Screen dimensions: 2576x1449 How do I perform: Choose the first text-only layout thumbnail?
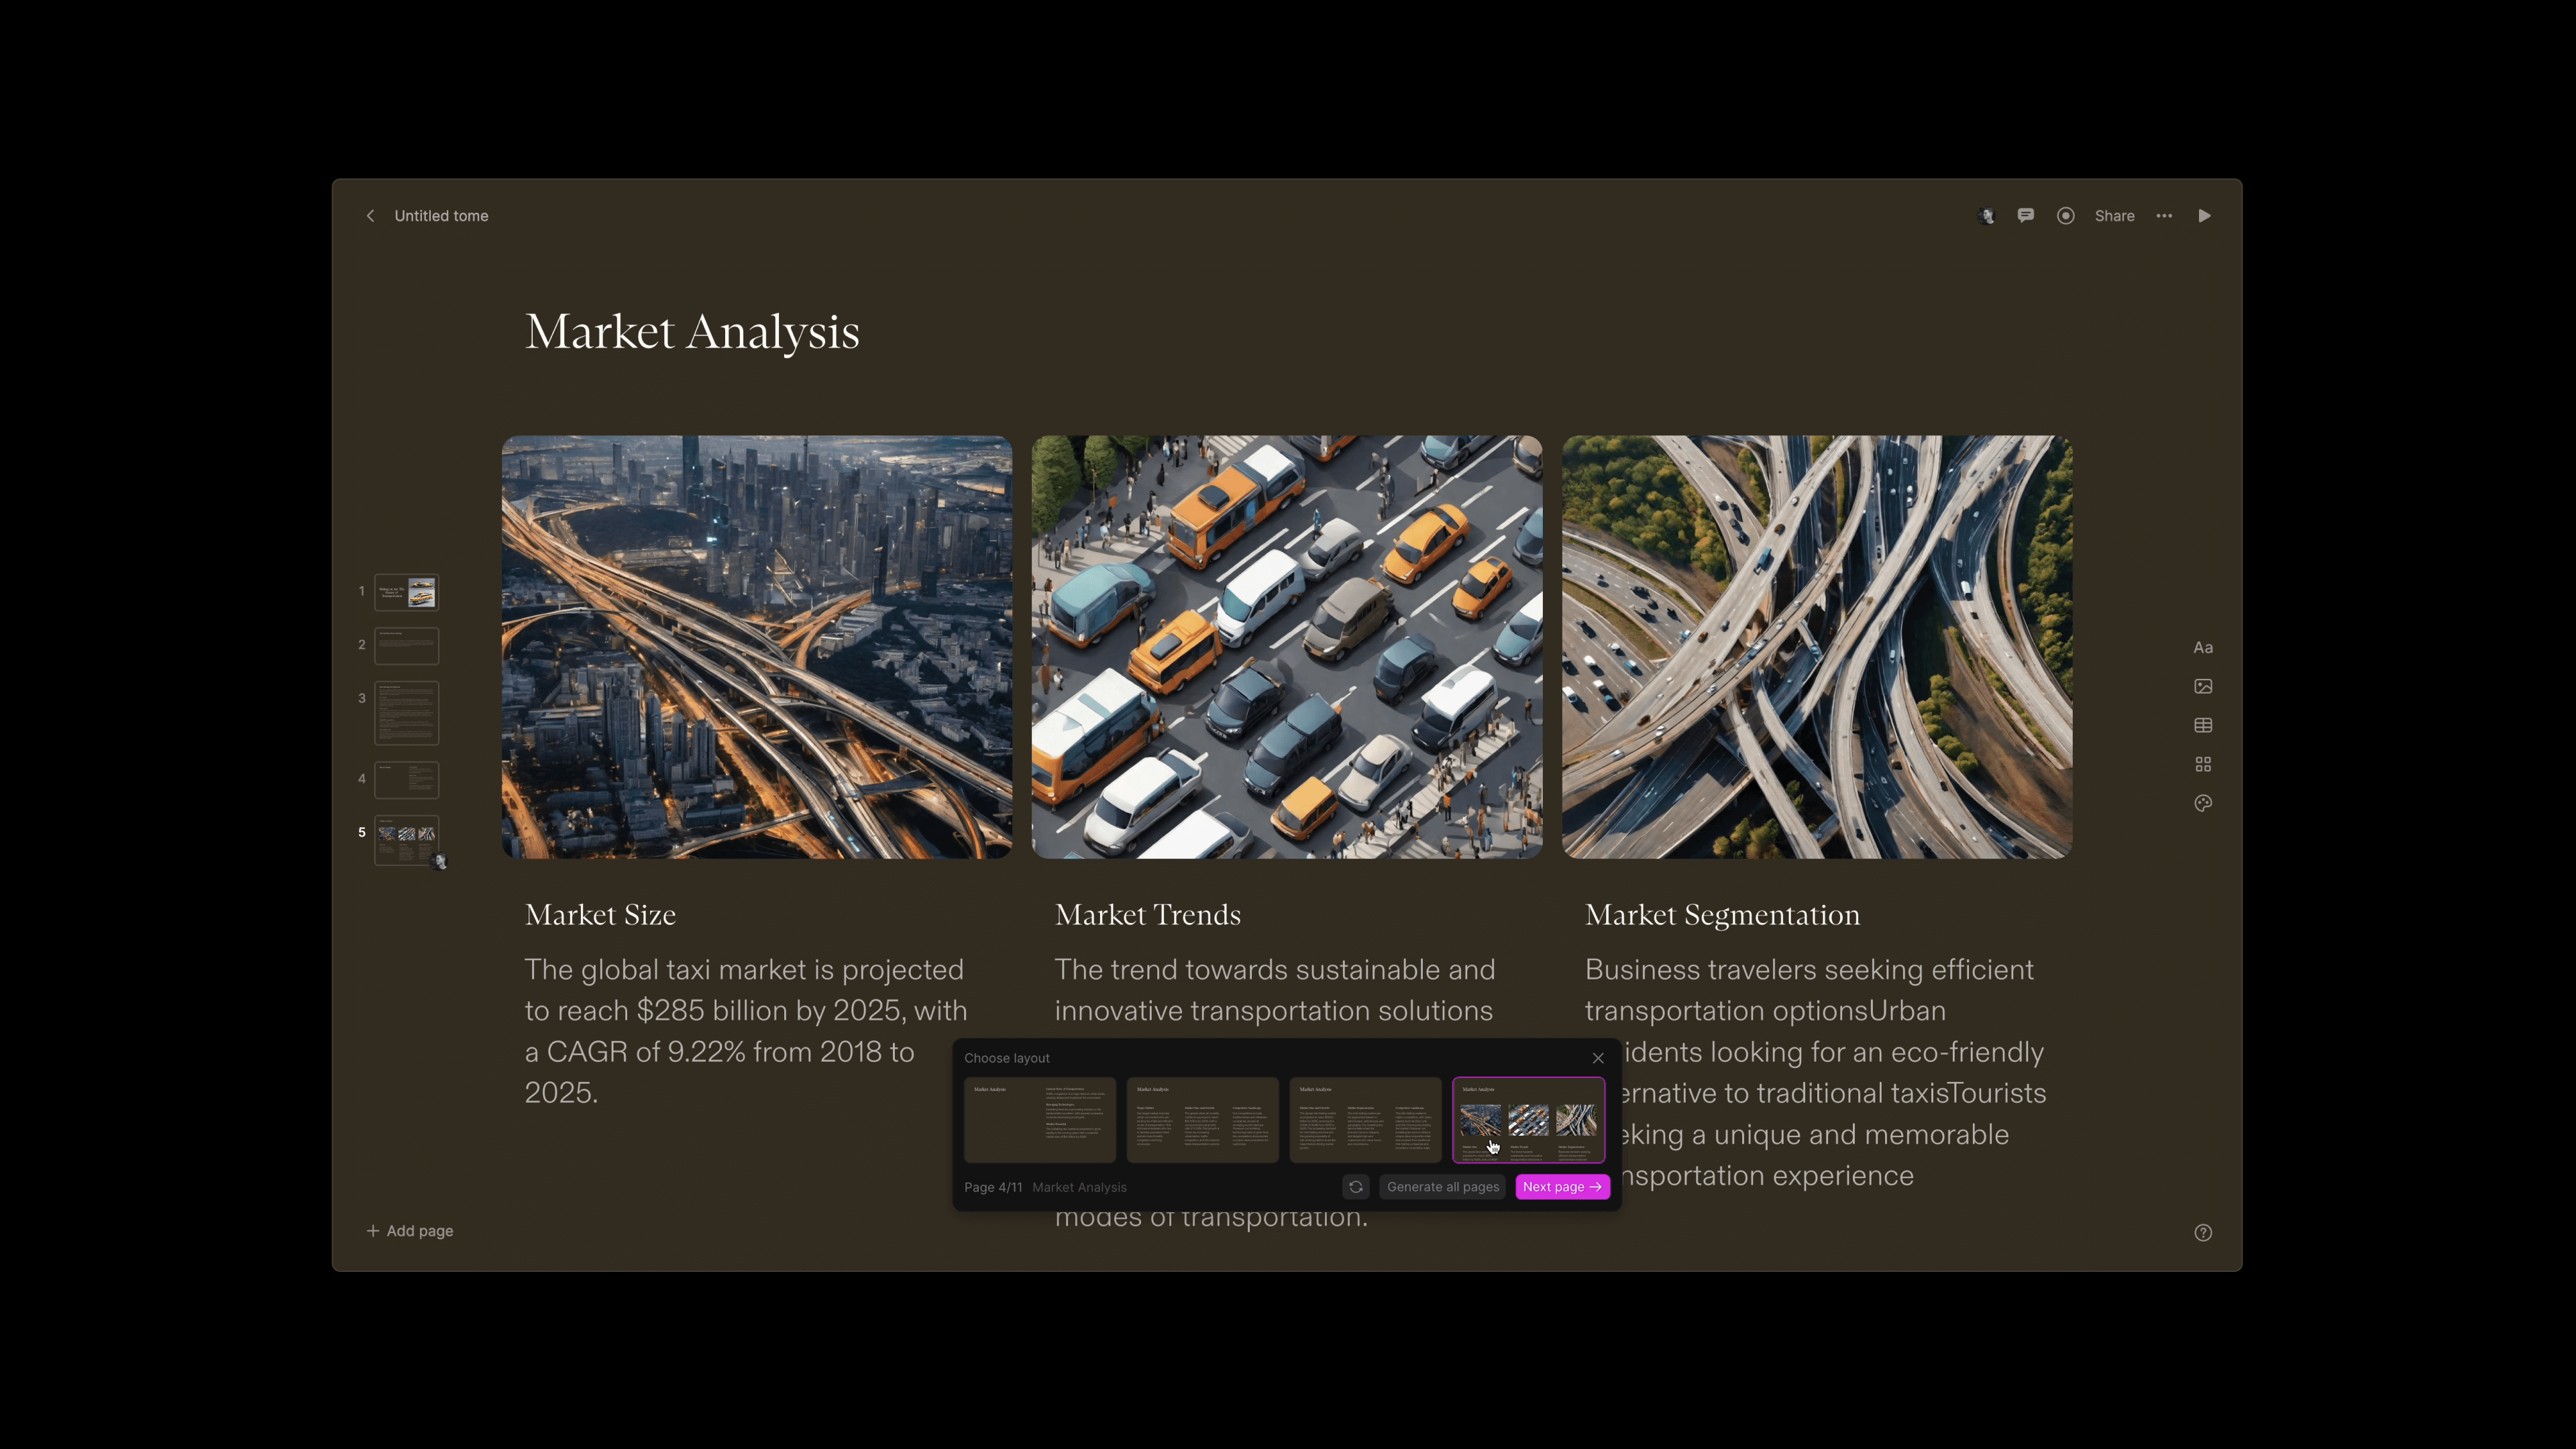point(1039,1120)
